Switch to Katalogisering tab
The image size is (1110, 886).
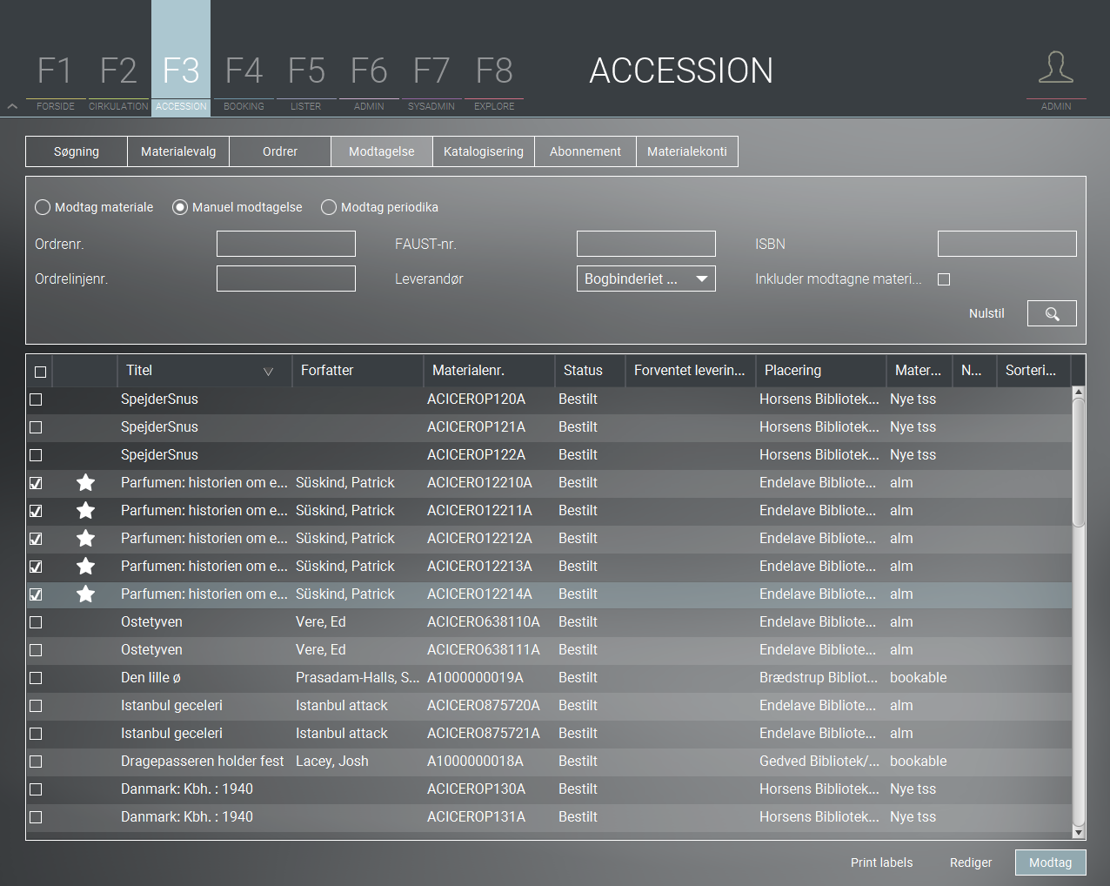(x=484, y=151)
